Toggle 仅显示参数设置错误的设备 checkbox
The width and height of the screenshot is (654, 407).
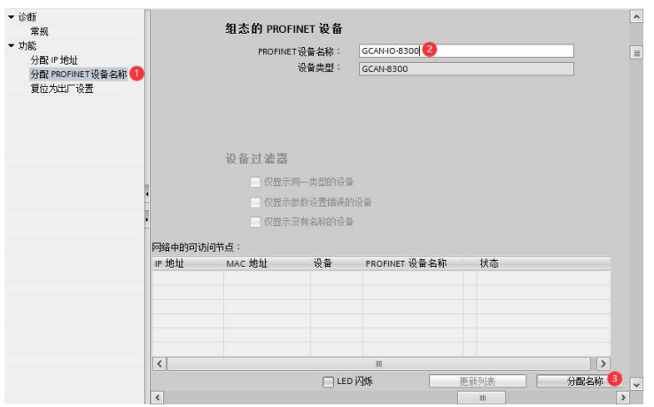255,202
